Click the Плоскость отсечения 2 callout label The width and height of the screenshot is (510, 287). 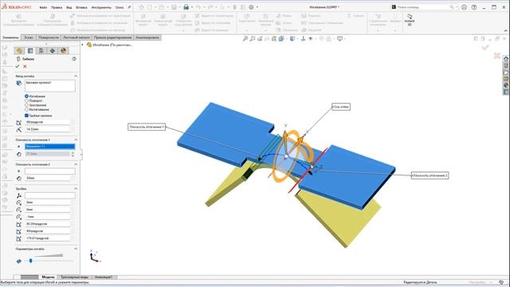click(430, 175)
